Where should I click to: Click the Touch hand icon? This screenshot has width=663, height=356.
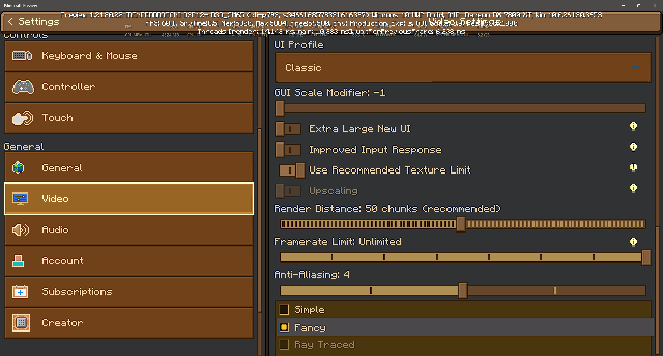point(23,118)
